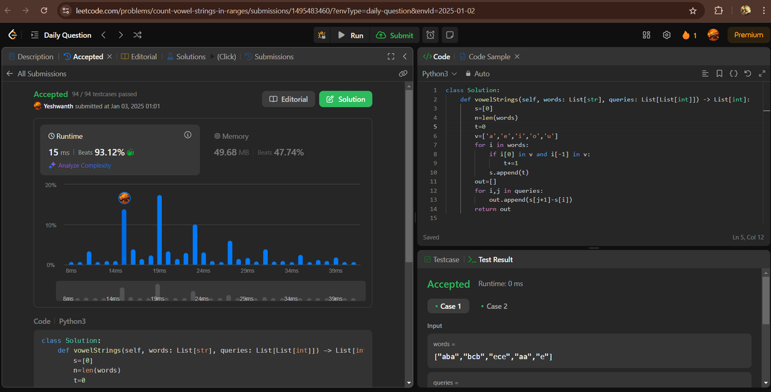Viewport: 771px width, 392px height.
Task: Switch to the Description tab
Action: click(x=31, y=57)
